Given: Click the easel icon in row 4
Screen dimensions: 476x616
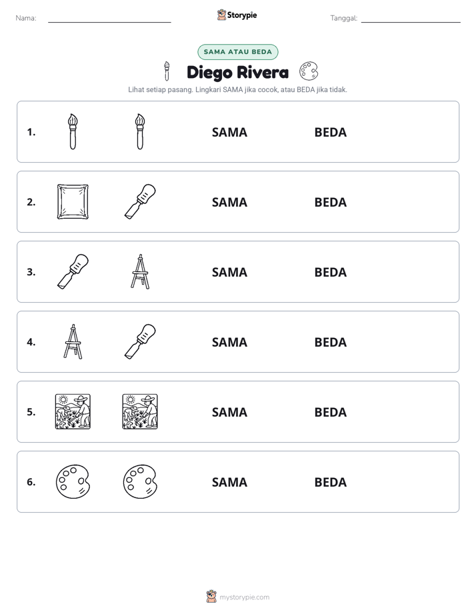Looking at the screenshot, I should (x=73, y=341).
